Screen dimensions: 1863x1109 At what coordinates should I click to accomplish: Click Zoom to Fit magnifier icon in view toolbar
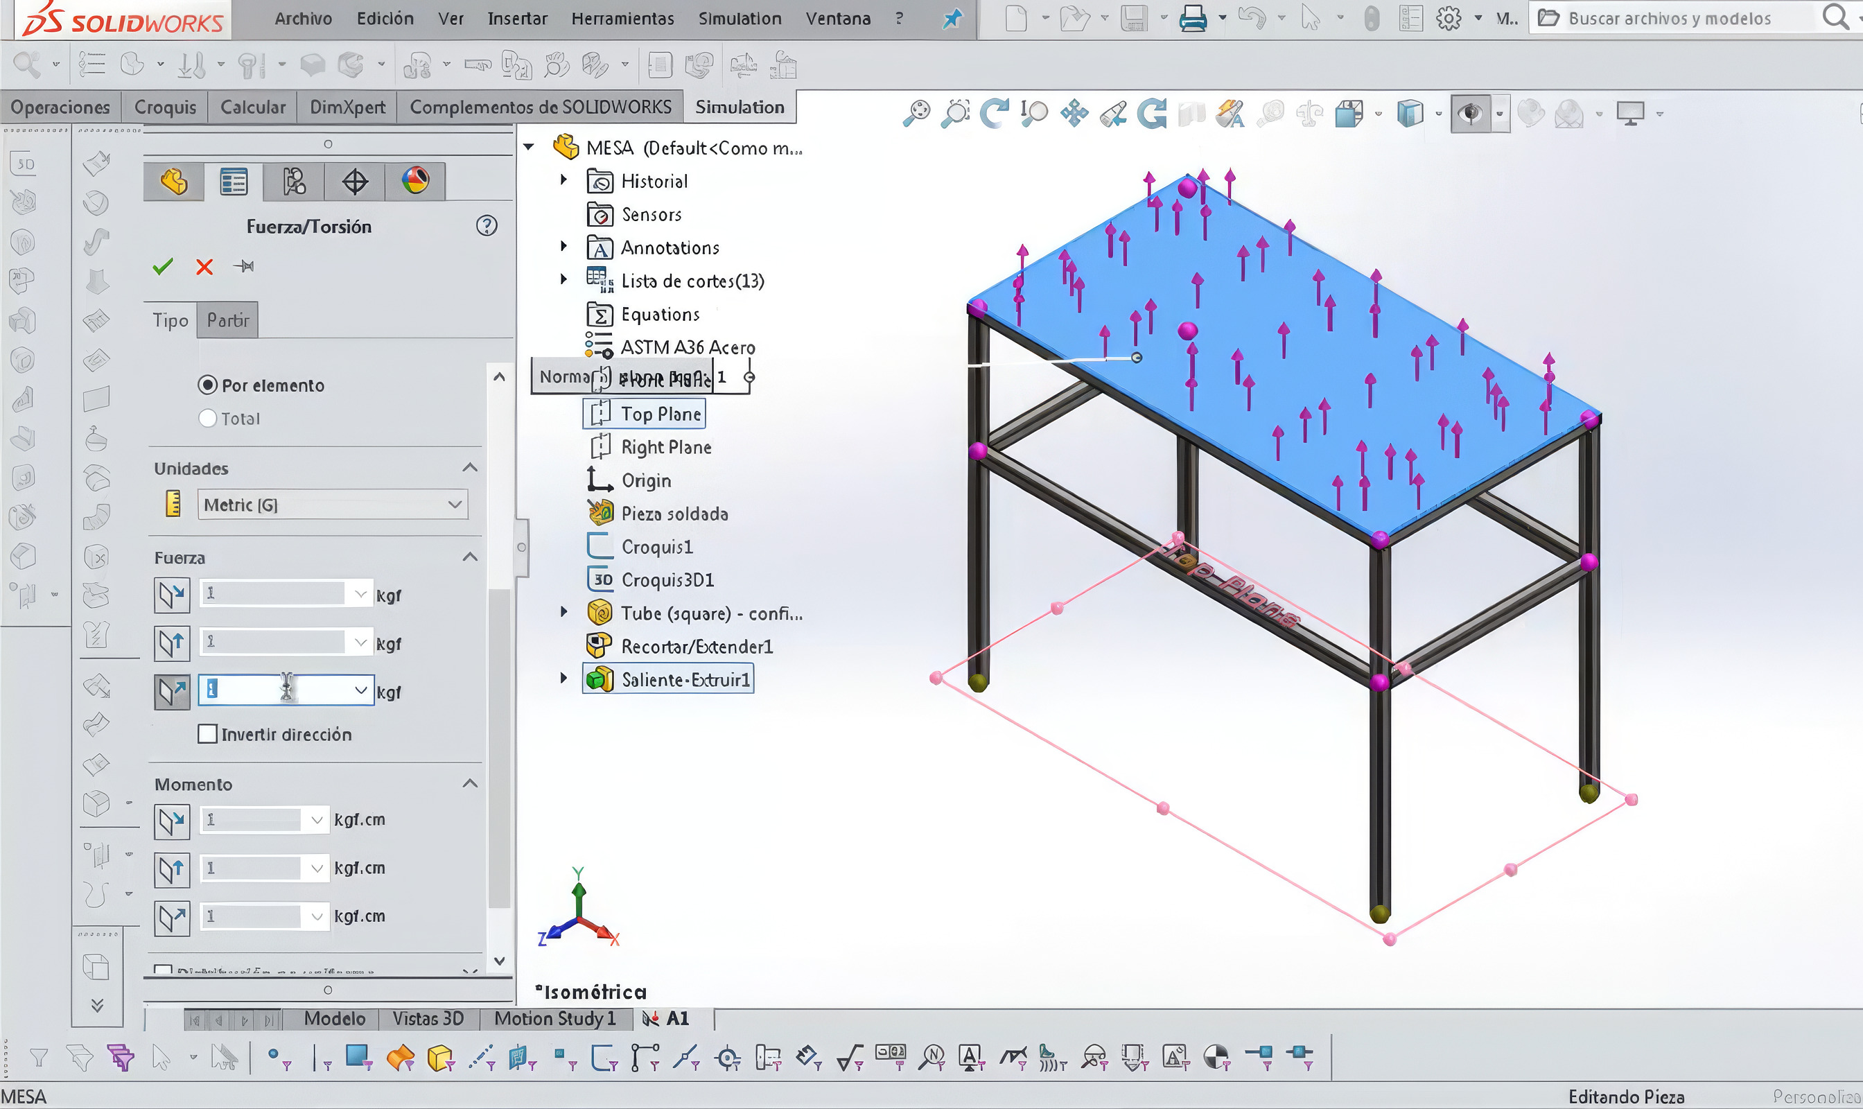[x=917, y=114]
